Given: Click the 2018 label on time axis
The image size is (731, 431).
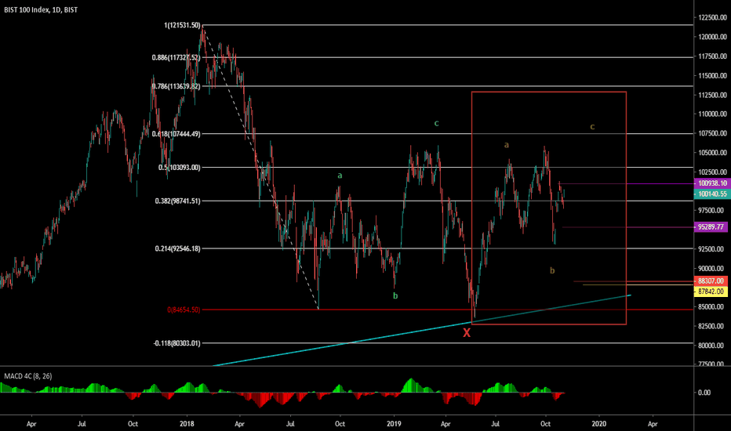Looking at the screenshot, I should point(187,424).
